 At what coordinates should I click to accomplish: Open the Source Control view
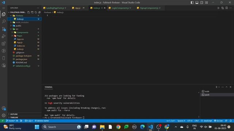coord(4,29)
